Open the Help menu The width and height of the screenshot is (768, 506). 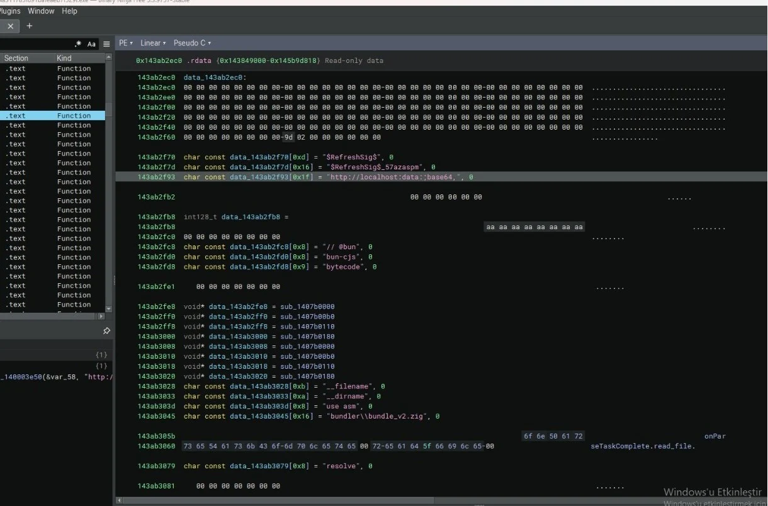point(69,11)
